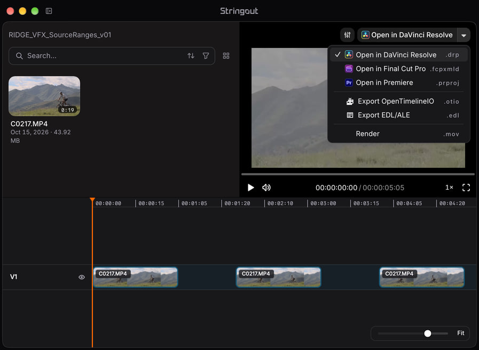Click the Oct 15, 2026 · 43.92 MB metadata
Screen dimensions: 479x350
click(41, 136)
